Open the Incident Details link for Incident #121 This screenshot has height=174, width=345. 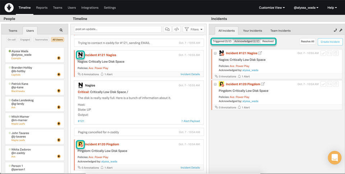tap(190, 74)
